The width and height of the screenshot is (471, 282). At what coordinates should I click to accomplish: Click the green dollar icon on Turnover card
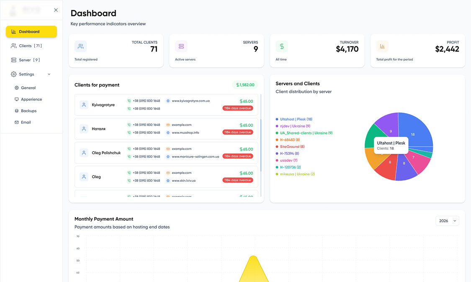coord(282,46)
